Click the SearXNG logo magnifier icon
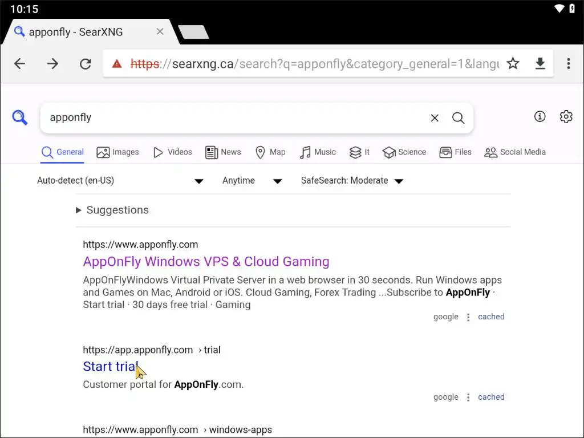 click(x=20, y=117)
